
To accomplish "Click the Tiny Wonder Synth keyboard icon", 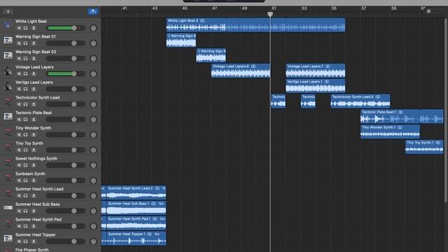I will tap(8, 132).
